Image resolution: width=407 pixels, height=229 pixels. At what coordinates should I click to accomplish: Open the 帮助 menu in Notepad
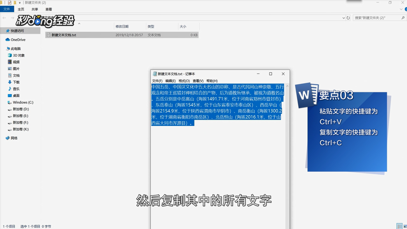click(x=212, y=80)
